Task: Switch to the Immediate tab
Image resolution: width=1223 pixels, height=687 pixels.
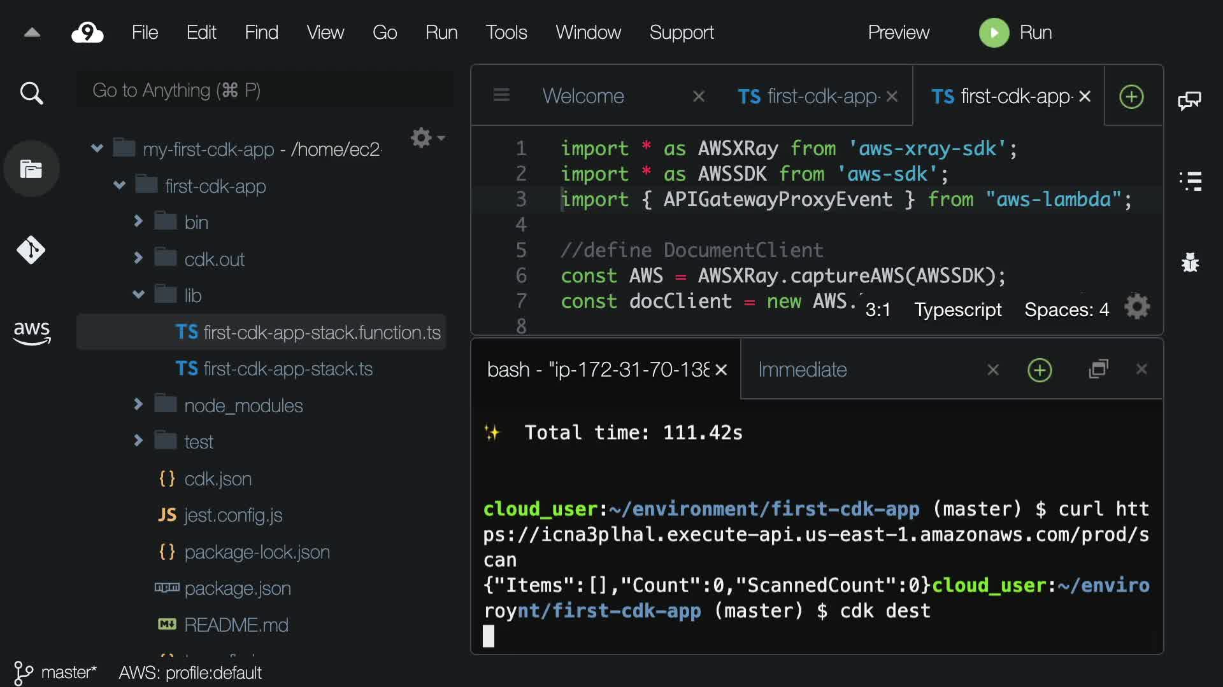Action: pos(803,370)
